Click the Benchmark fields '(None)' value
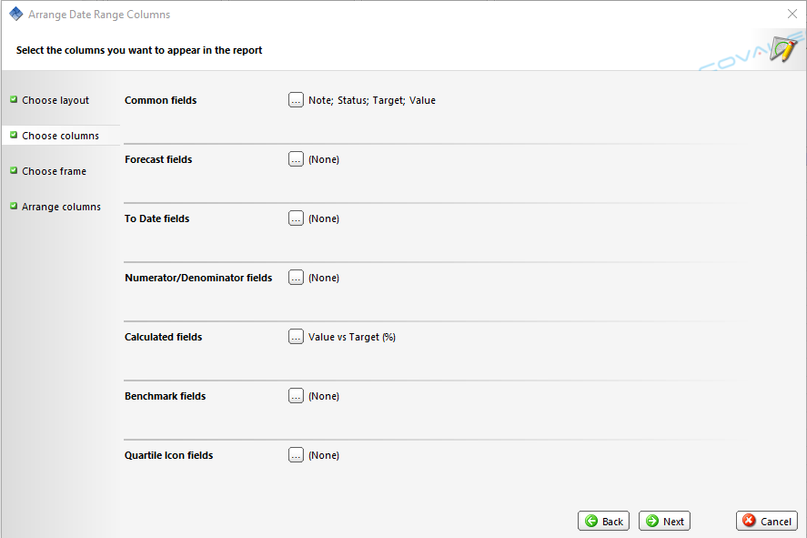807x538 pixels. 324,396
